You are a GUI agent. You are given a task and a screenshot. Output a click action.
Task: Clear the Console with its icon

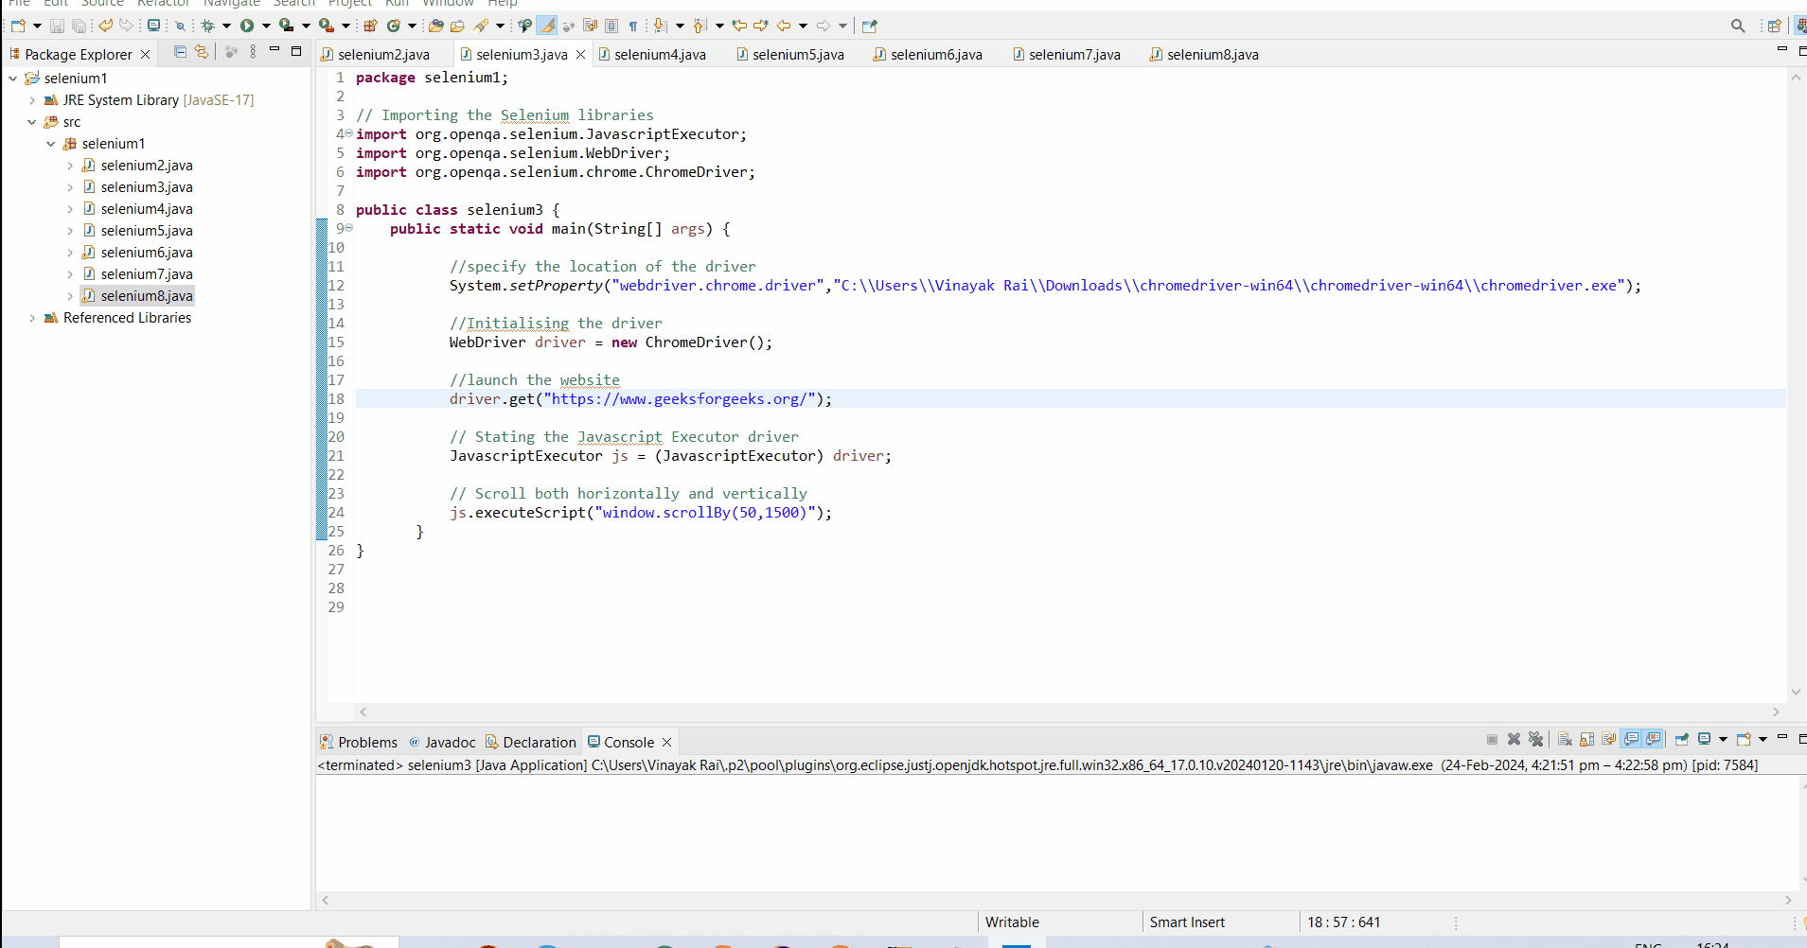click(1565, 739)
